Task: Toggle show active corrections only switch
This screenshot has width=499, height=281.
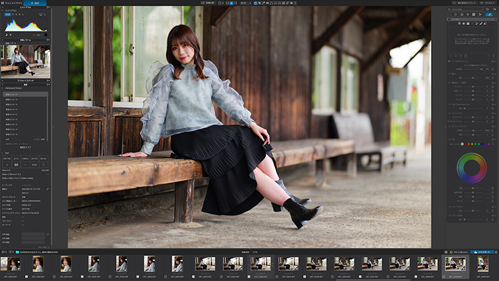Action: pyautogui.click(x=494, y=9)
